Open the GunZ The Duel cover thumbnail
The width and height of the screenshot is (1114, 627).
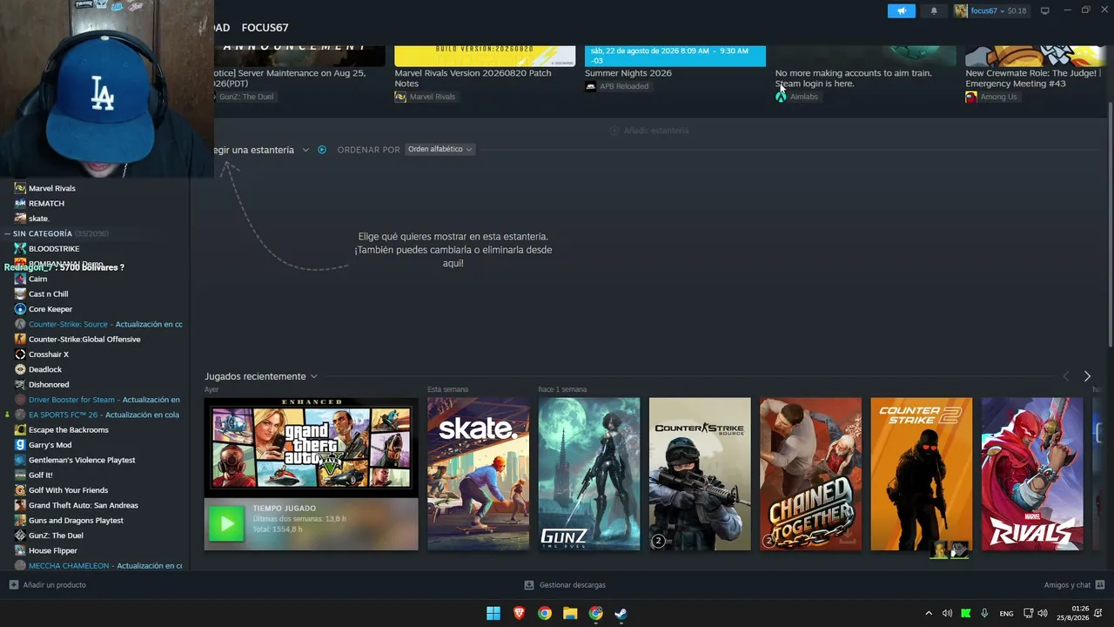pyautogui.click(x=589, y=474)
